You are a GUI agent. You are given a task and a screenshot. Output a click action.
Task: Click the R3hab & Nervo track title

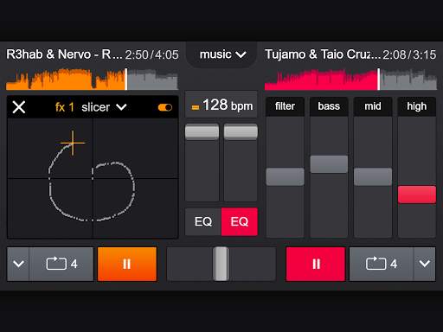(64, 54)
